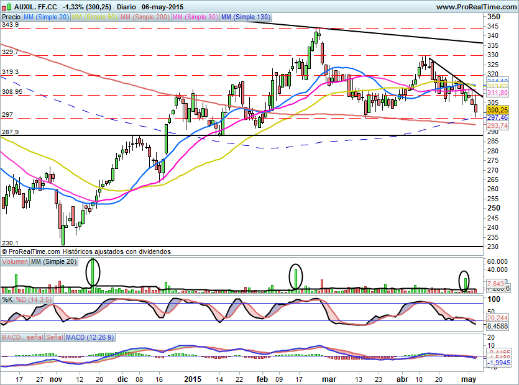Click the %D (14 3 5) indicator label

(34, 299)
